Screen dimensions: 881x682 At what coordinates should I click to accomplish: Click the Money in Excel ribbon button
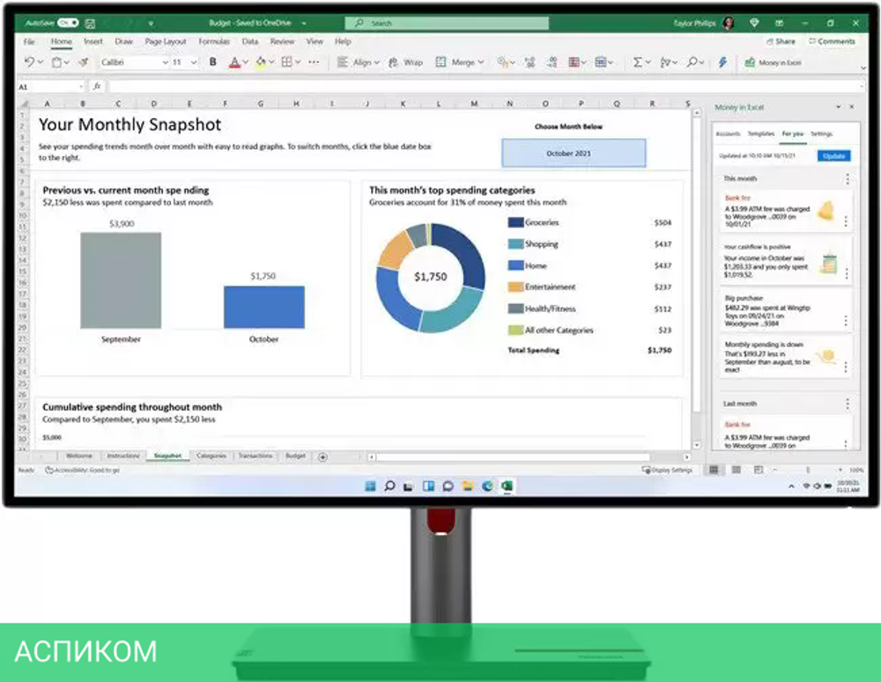(x=774, y=63)
